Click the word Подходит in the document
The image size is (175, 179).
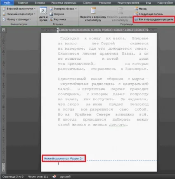(x=69, y=38)
